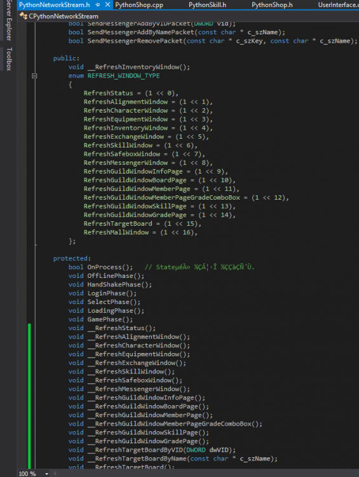Click the __RefreshTargetBoardByVID declaration line
The width and height of the screenshot is (359, 477).
point(152,450)
